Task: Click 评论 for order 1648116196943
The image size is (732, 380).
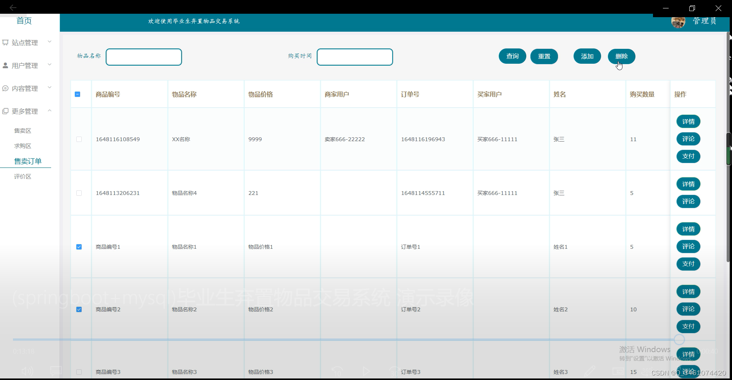Action: point(688,139)
